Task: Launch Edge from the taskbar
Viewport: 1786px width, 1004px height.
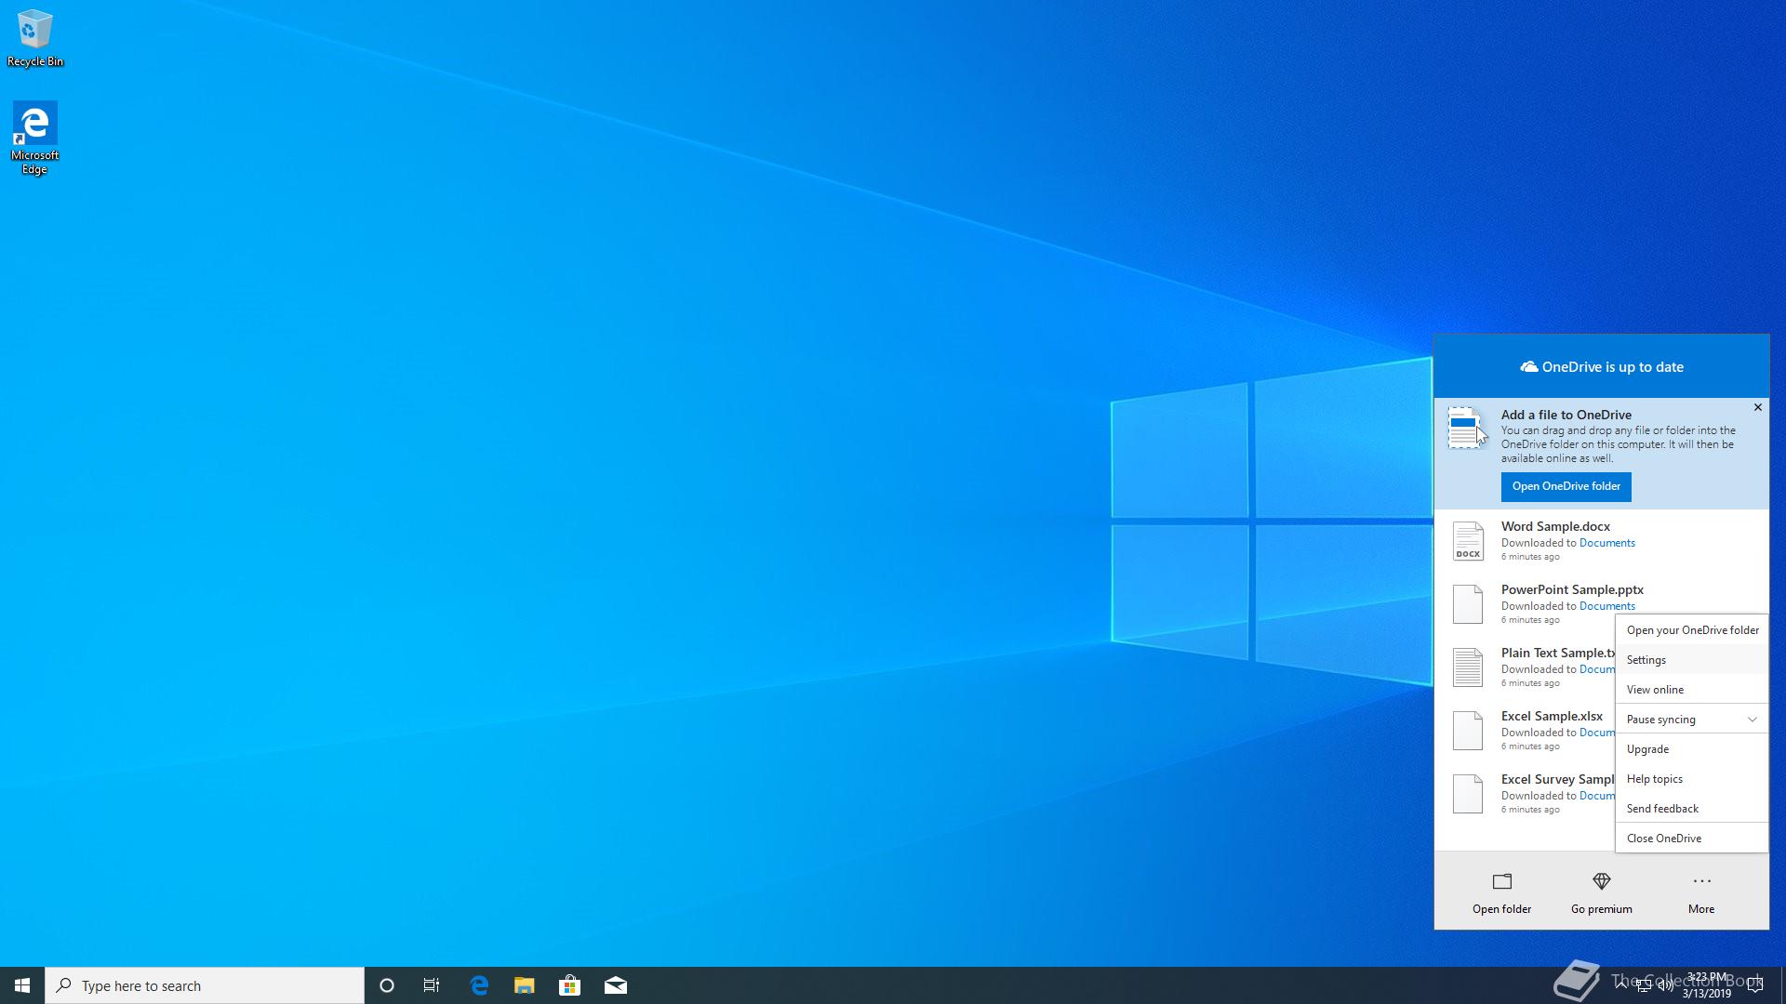Action: pos(479,985)
